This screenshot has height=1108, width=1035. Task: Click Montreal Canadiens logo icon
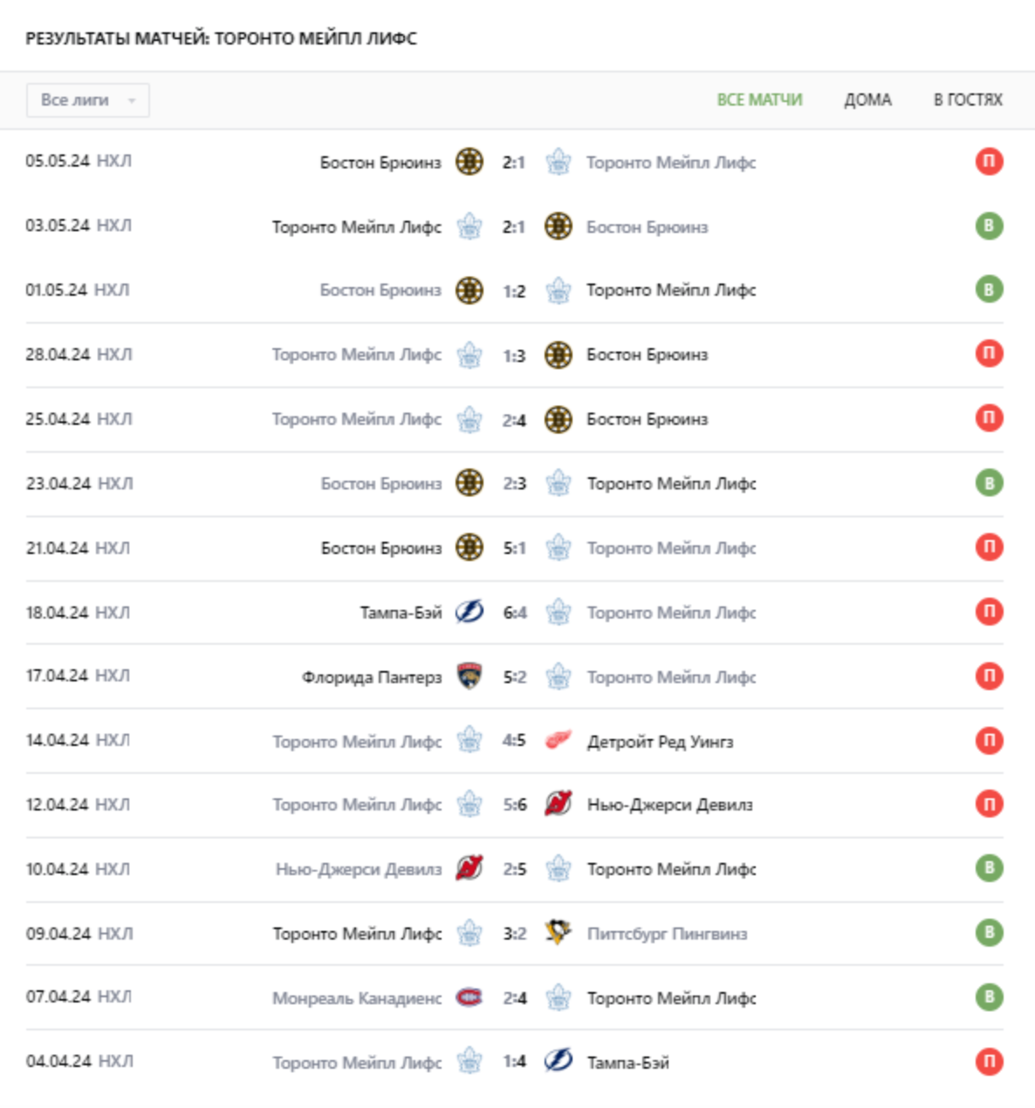point(470,998)
